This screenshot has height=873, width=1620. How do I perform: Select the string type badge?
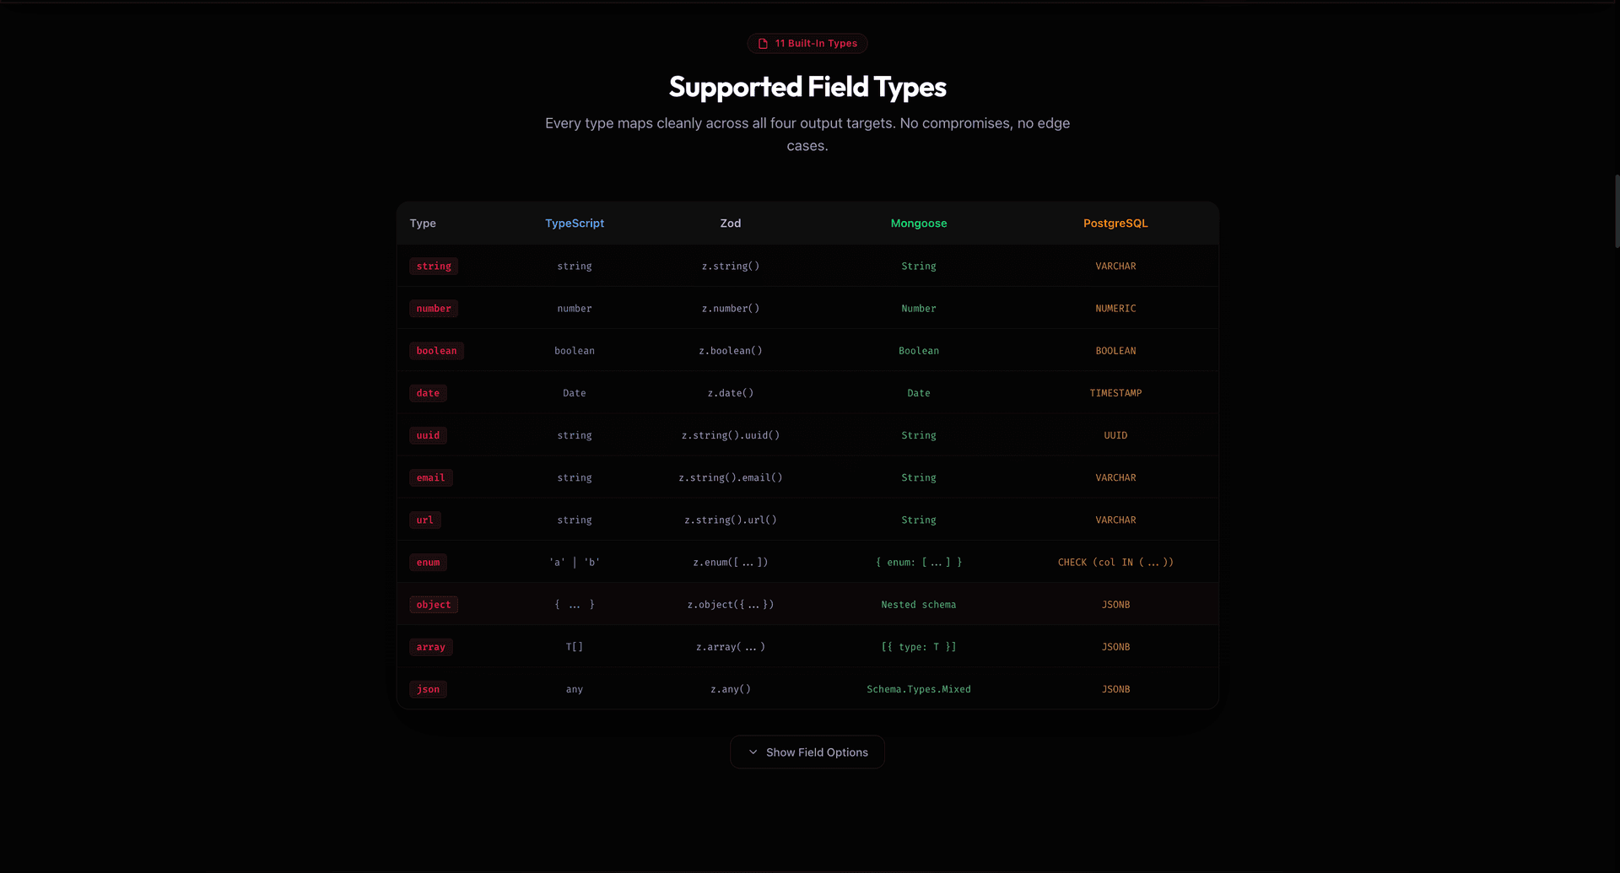434,267
